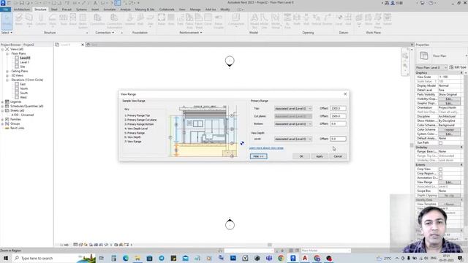This screenshot has width=468, height=263.
Task: Select the Area reinforcement tool
Action: pos(171,20)
